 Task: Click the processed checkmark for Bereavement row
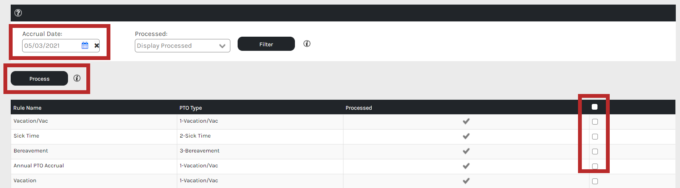coord(466,151)
